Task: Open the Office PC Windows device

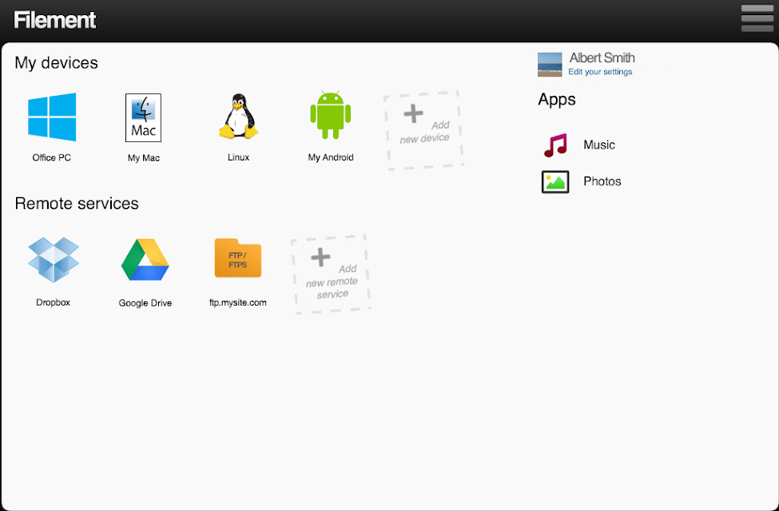Action: pyautogui.click(x=52, y=117)
